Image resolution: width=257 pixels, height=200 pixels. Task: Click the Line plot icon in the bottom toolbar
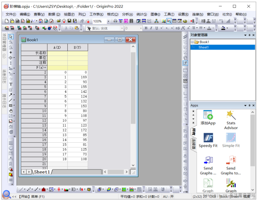click(x=21, y=189)
